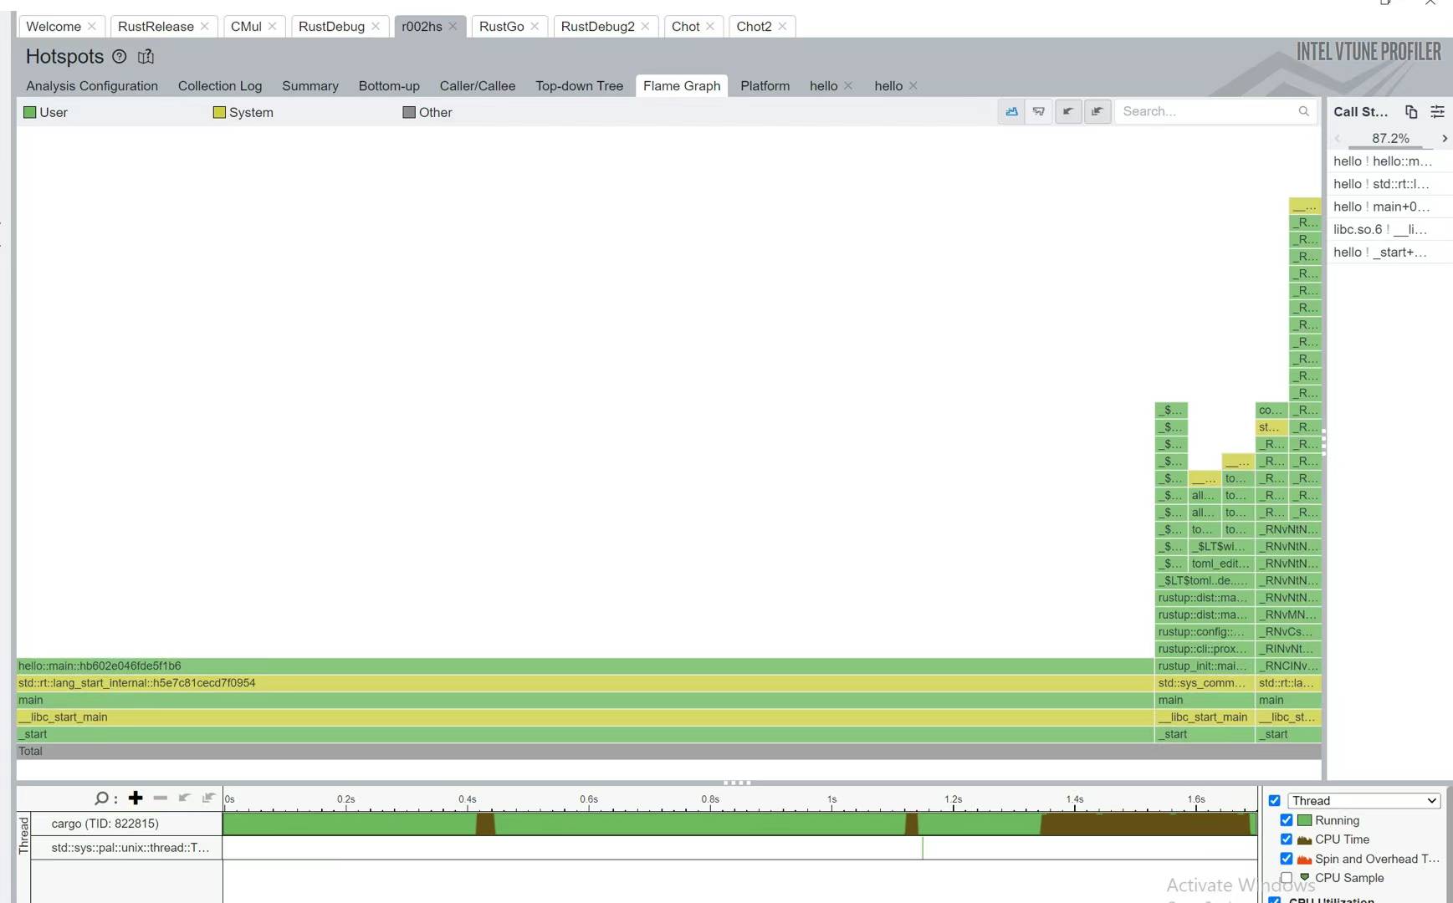This screenshot has height=903, width=1453.
Task: Select the Flame Graph tab
Action: click(x=682, y=86)
